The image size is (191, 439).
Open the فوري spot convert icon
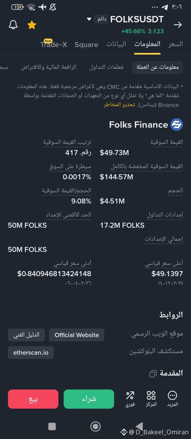(x=130, y=399)
